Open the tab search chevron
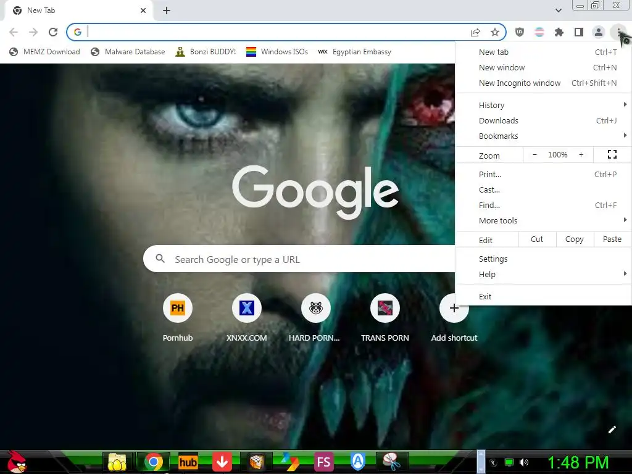632x474 pixels. click(558, 10)
